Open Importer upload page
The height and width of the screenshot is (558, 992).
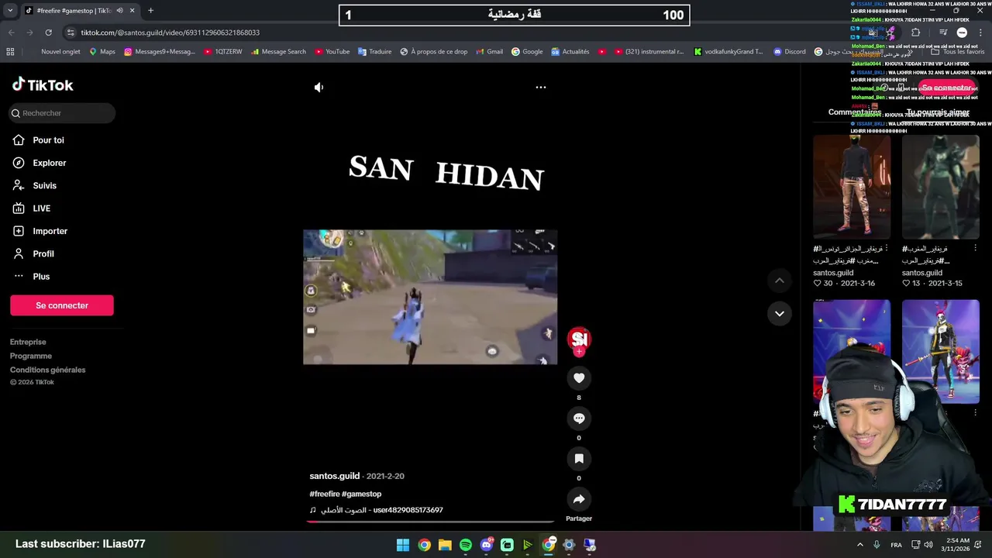pyautogui.click(x=50, y=231)
